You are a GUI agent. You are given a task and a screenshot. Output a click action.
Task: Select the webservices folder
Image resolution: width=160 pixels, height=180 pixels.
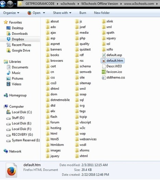pos(86,139)
